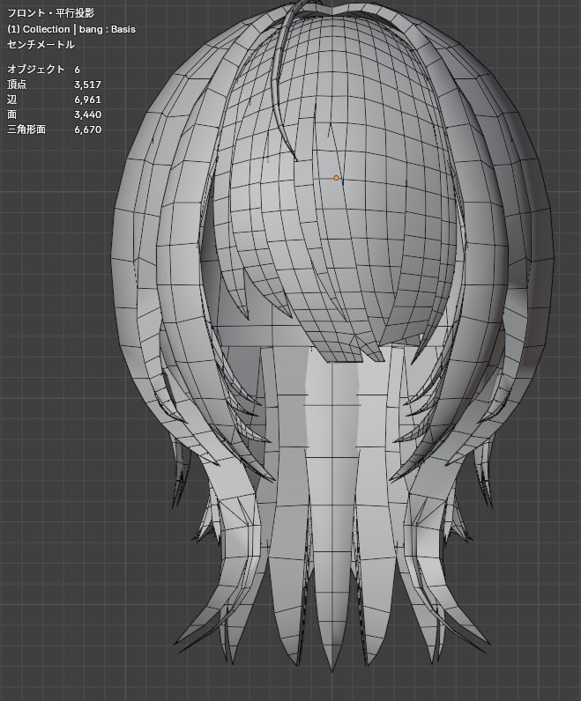Screen dimensions: 581x701
Task: Click the '三角形面' statistics label
Action: 26,129
